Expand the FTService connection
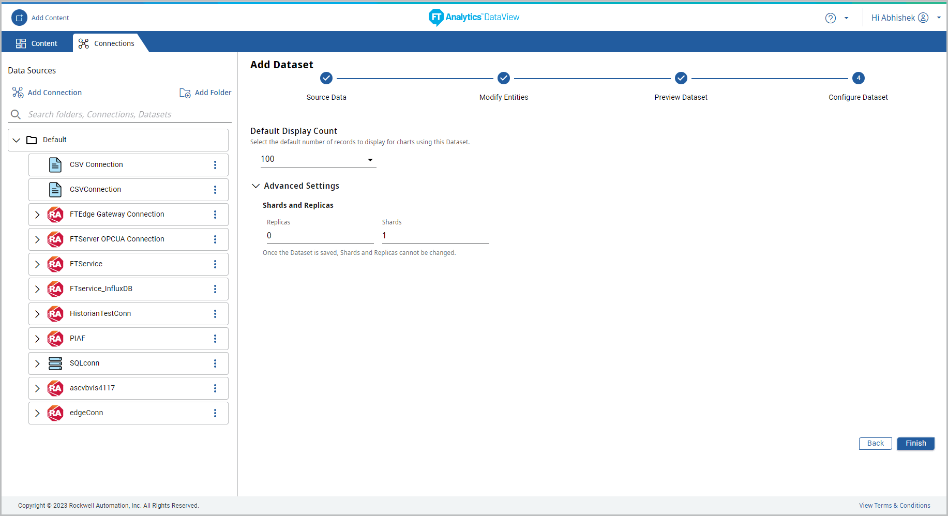 click(37, 264)
